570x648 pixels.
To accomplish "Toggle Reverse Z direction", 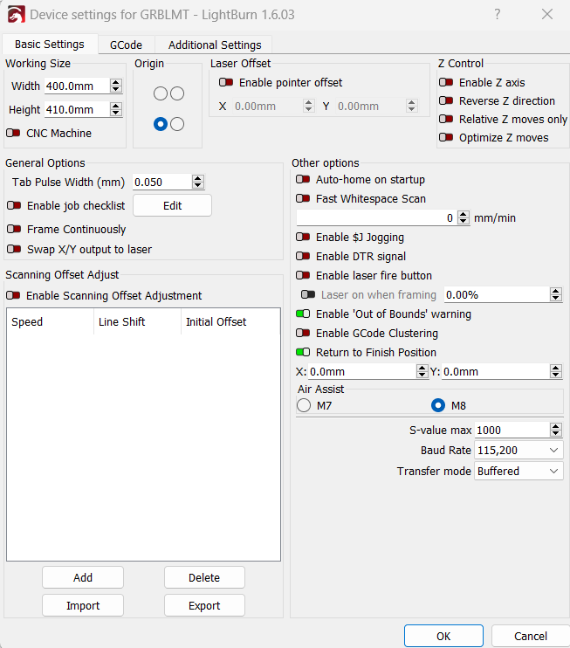I will [446, 100].
